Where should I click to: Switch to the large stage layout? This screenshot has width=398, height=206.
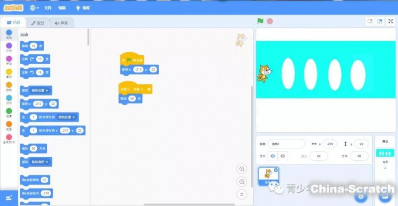[x=380, y=21]
